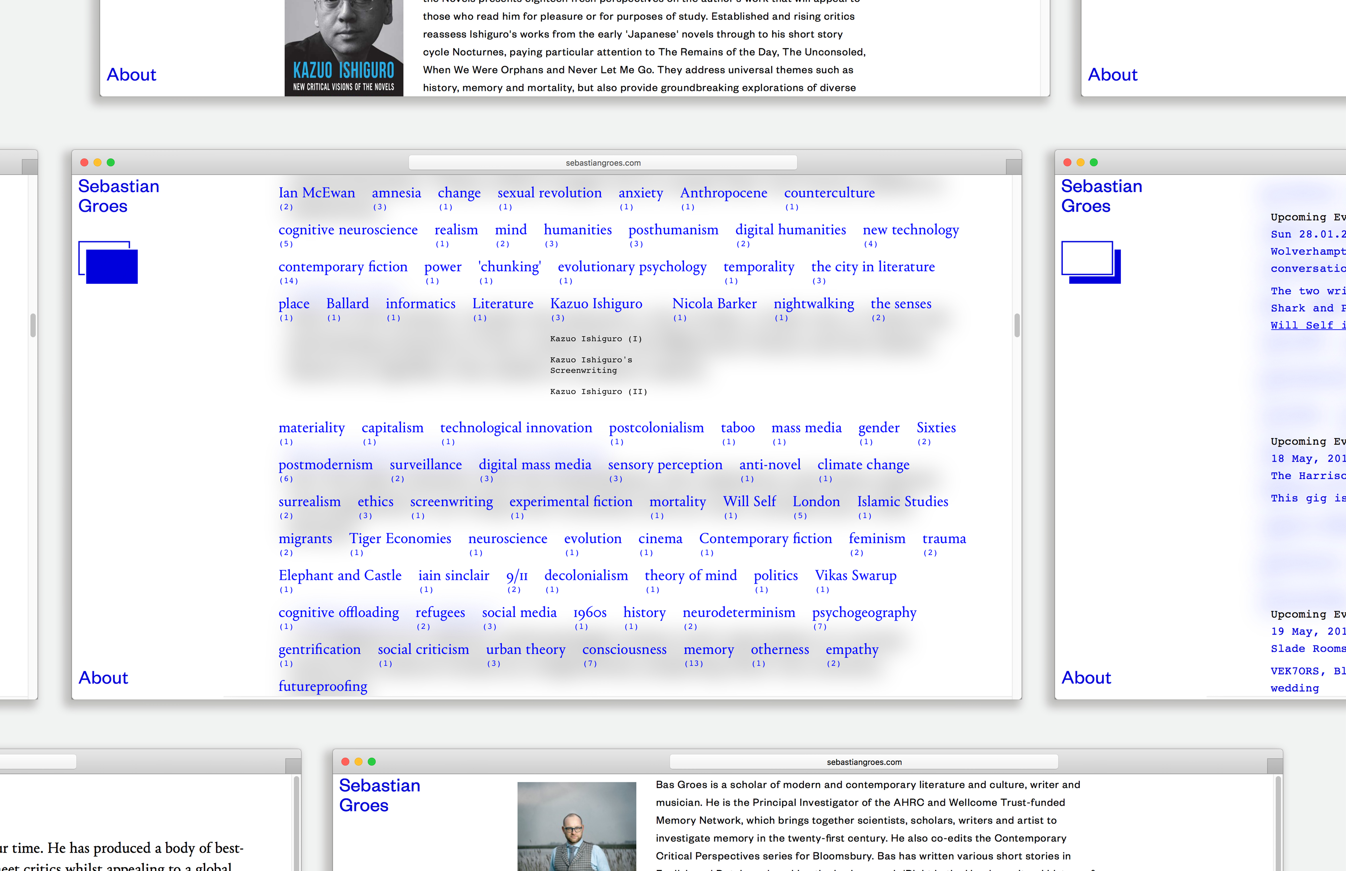The width and height of the screenshot is (1346, 871).
Task: Select the 'psychogeography' tag
Action: pyautogui.click(x=864, y=613)
